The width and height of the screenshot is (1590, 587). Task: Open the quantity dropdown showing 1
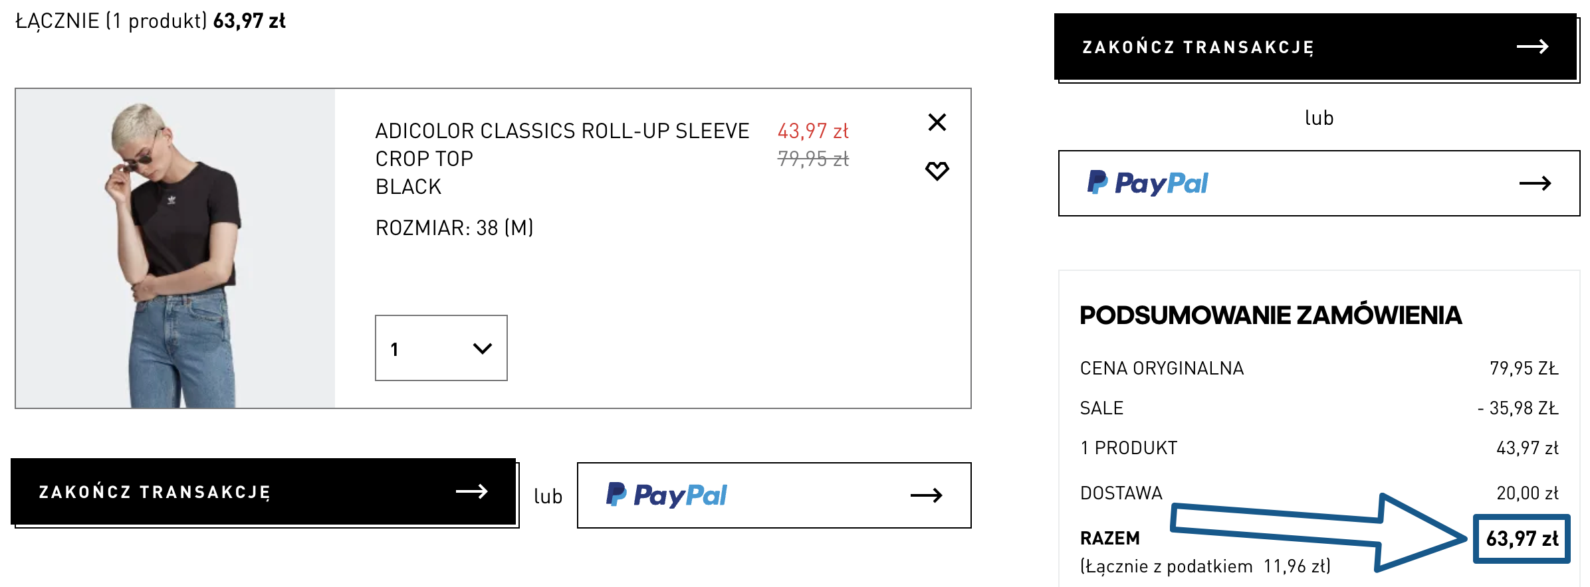tap(441, 348)
